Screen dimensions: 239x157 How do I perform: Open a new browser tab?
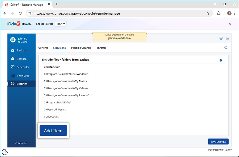pos(57,4)
